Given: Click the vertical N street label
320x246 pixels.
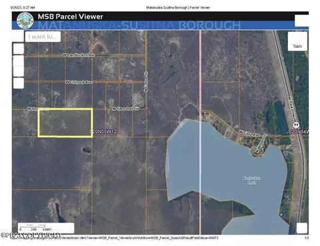Looking at the screenshot, I should [x=146, y=82].
